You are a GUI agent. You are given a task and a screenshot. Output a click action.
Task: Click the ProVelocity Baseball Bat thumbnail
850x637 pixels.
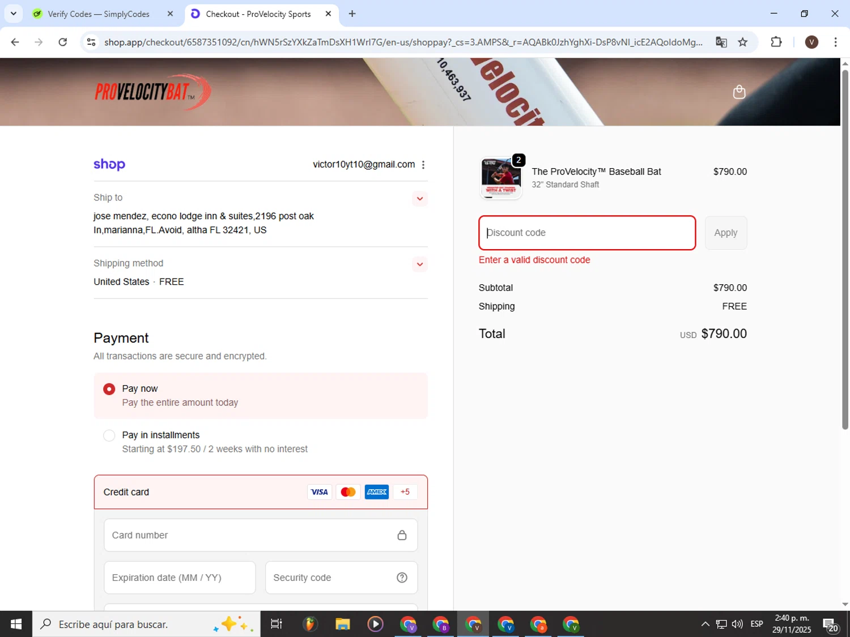501,178
